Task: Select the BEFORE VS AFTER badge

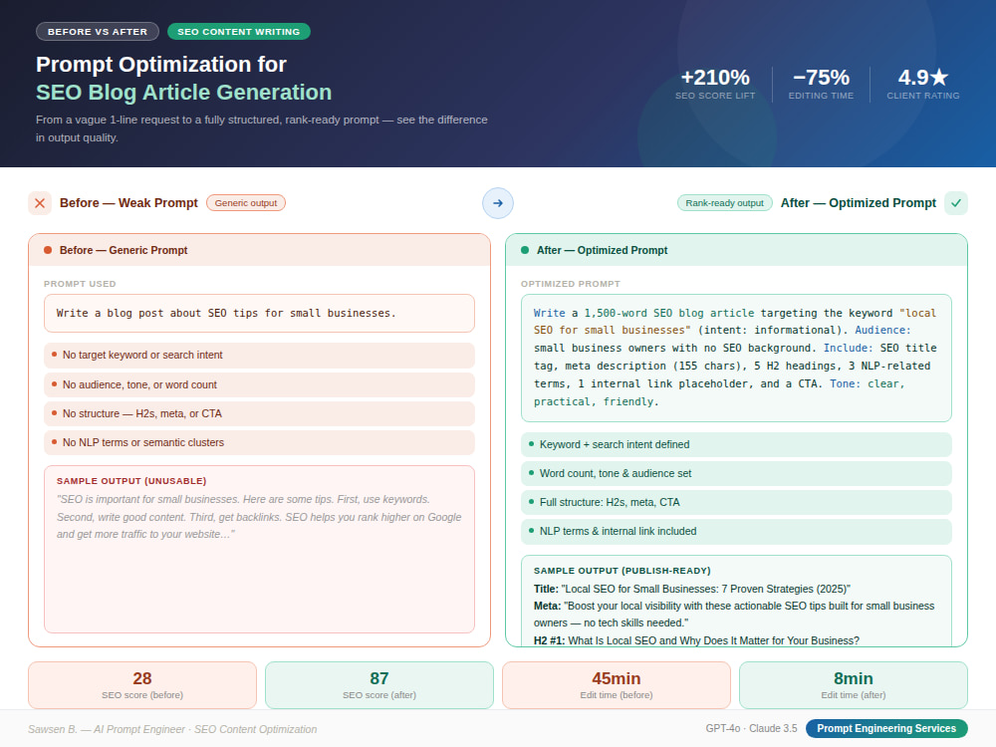Action: pyautogui.click(x=98, y=32)
